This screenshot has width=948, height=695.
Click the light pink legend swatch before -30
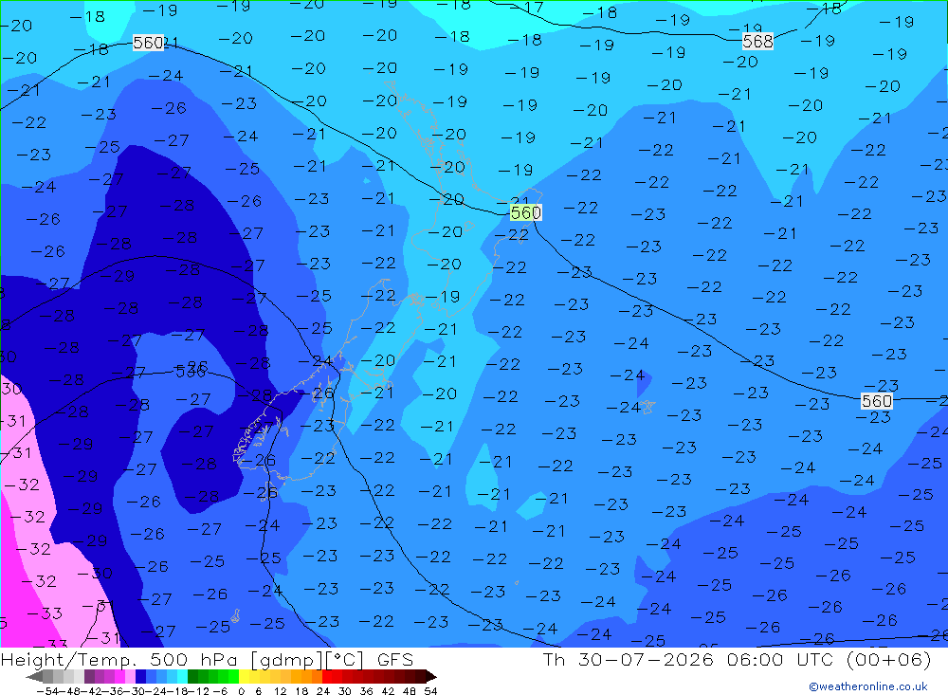click(130, 677)
